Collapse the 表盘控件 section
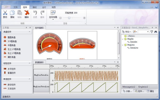Image resolution: width=160 pixels, height=100 pixels. [x=29, y=32]
